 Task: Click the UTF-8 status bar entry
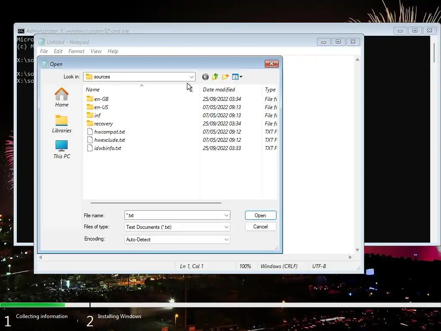[319, 266]
